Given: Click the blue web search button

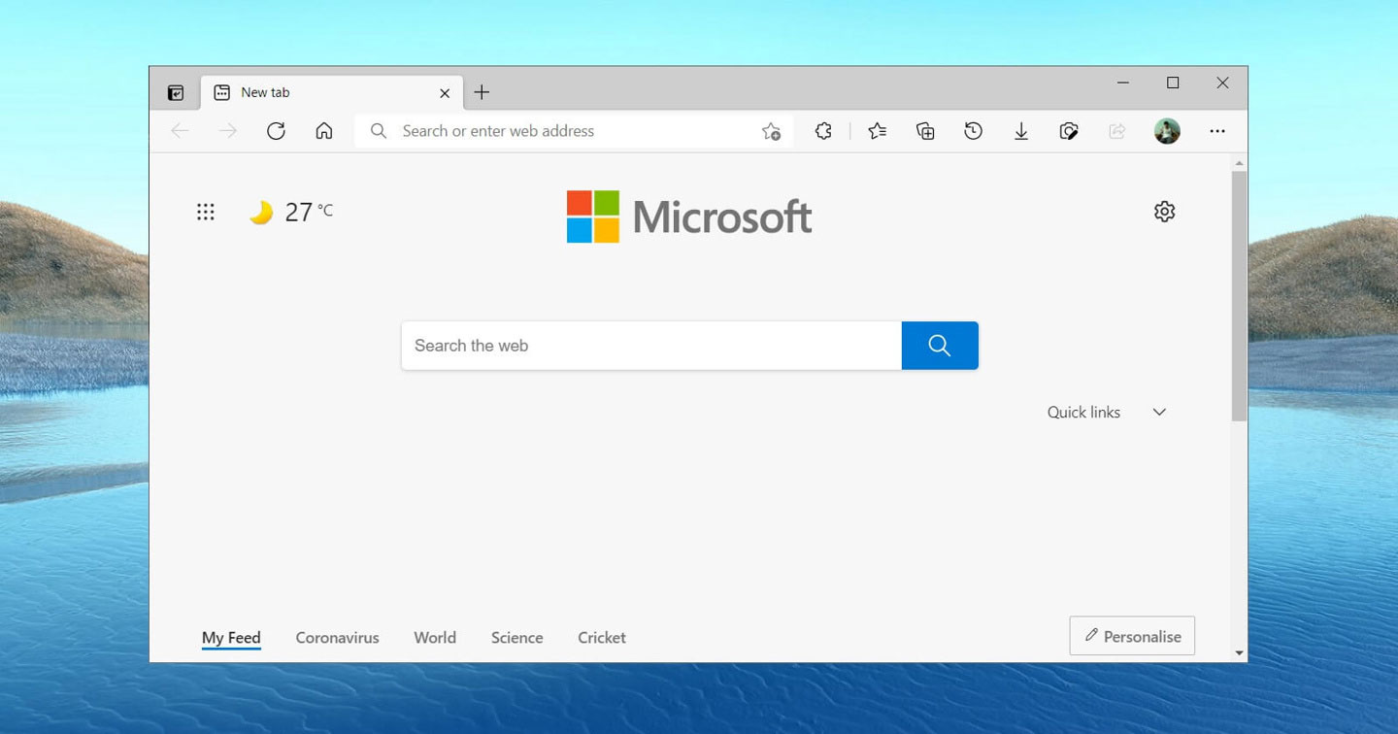Looking at the screenshot, I should point(940,346).
